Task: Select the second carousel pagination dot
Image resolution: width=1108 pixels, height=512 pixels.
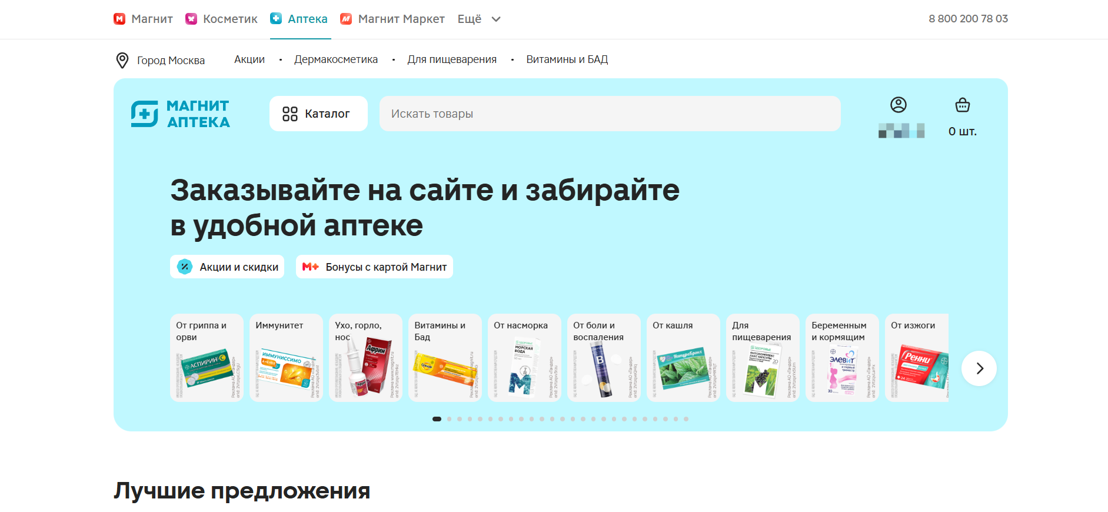Action: click(450, 419)
